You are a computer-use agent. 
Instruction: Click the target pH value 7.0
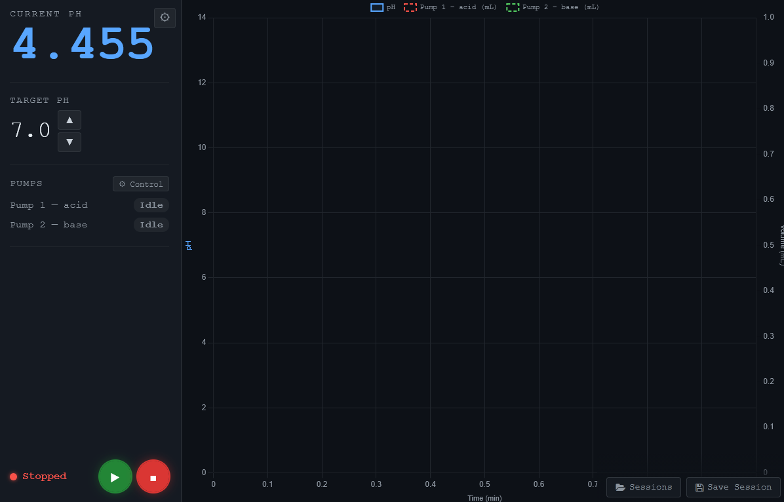[x=31, y=130]
